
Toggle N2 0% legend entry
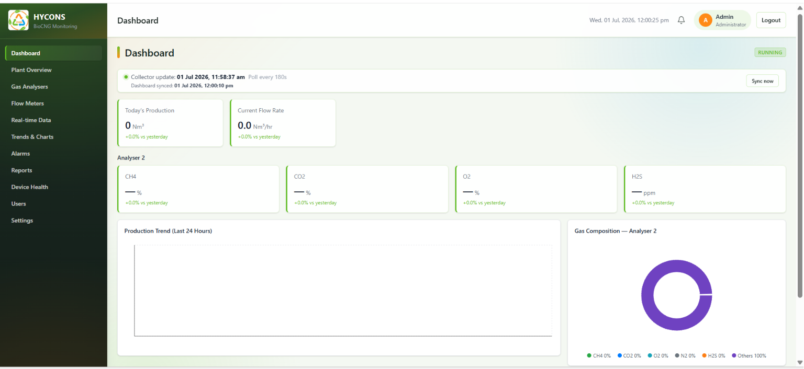coord(685,355)
